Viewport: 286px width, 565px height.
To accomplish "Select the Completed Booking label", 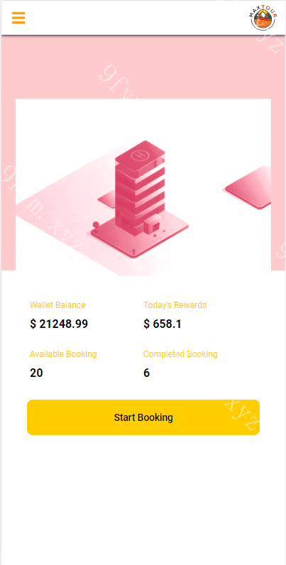I will click(x=180, y=354).
